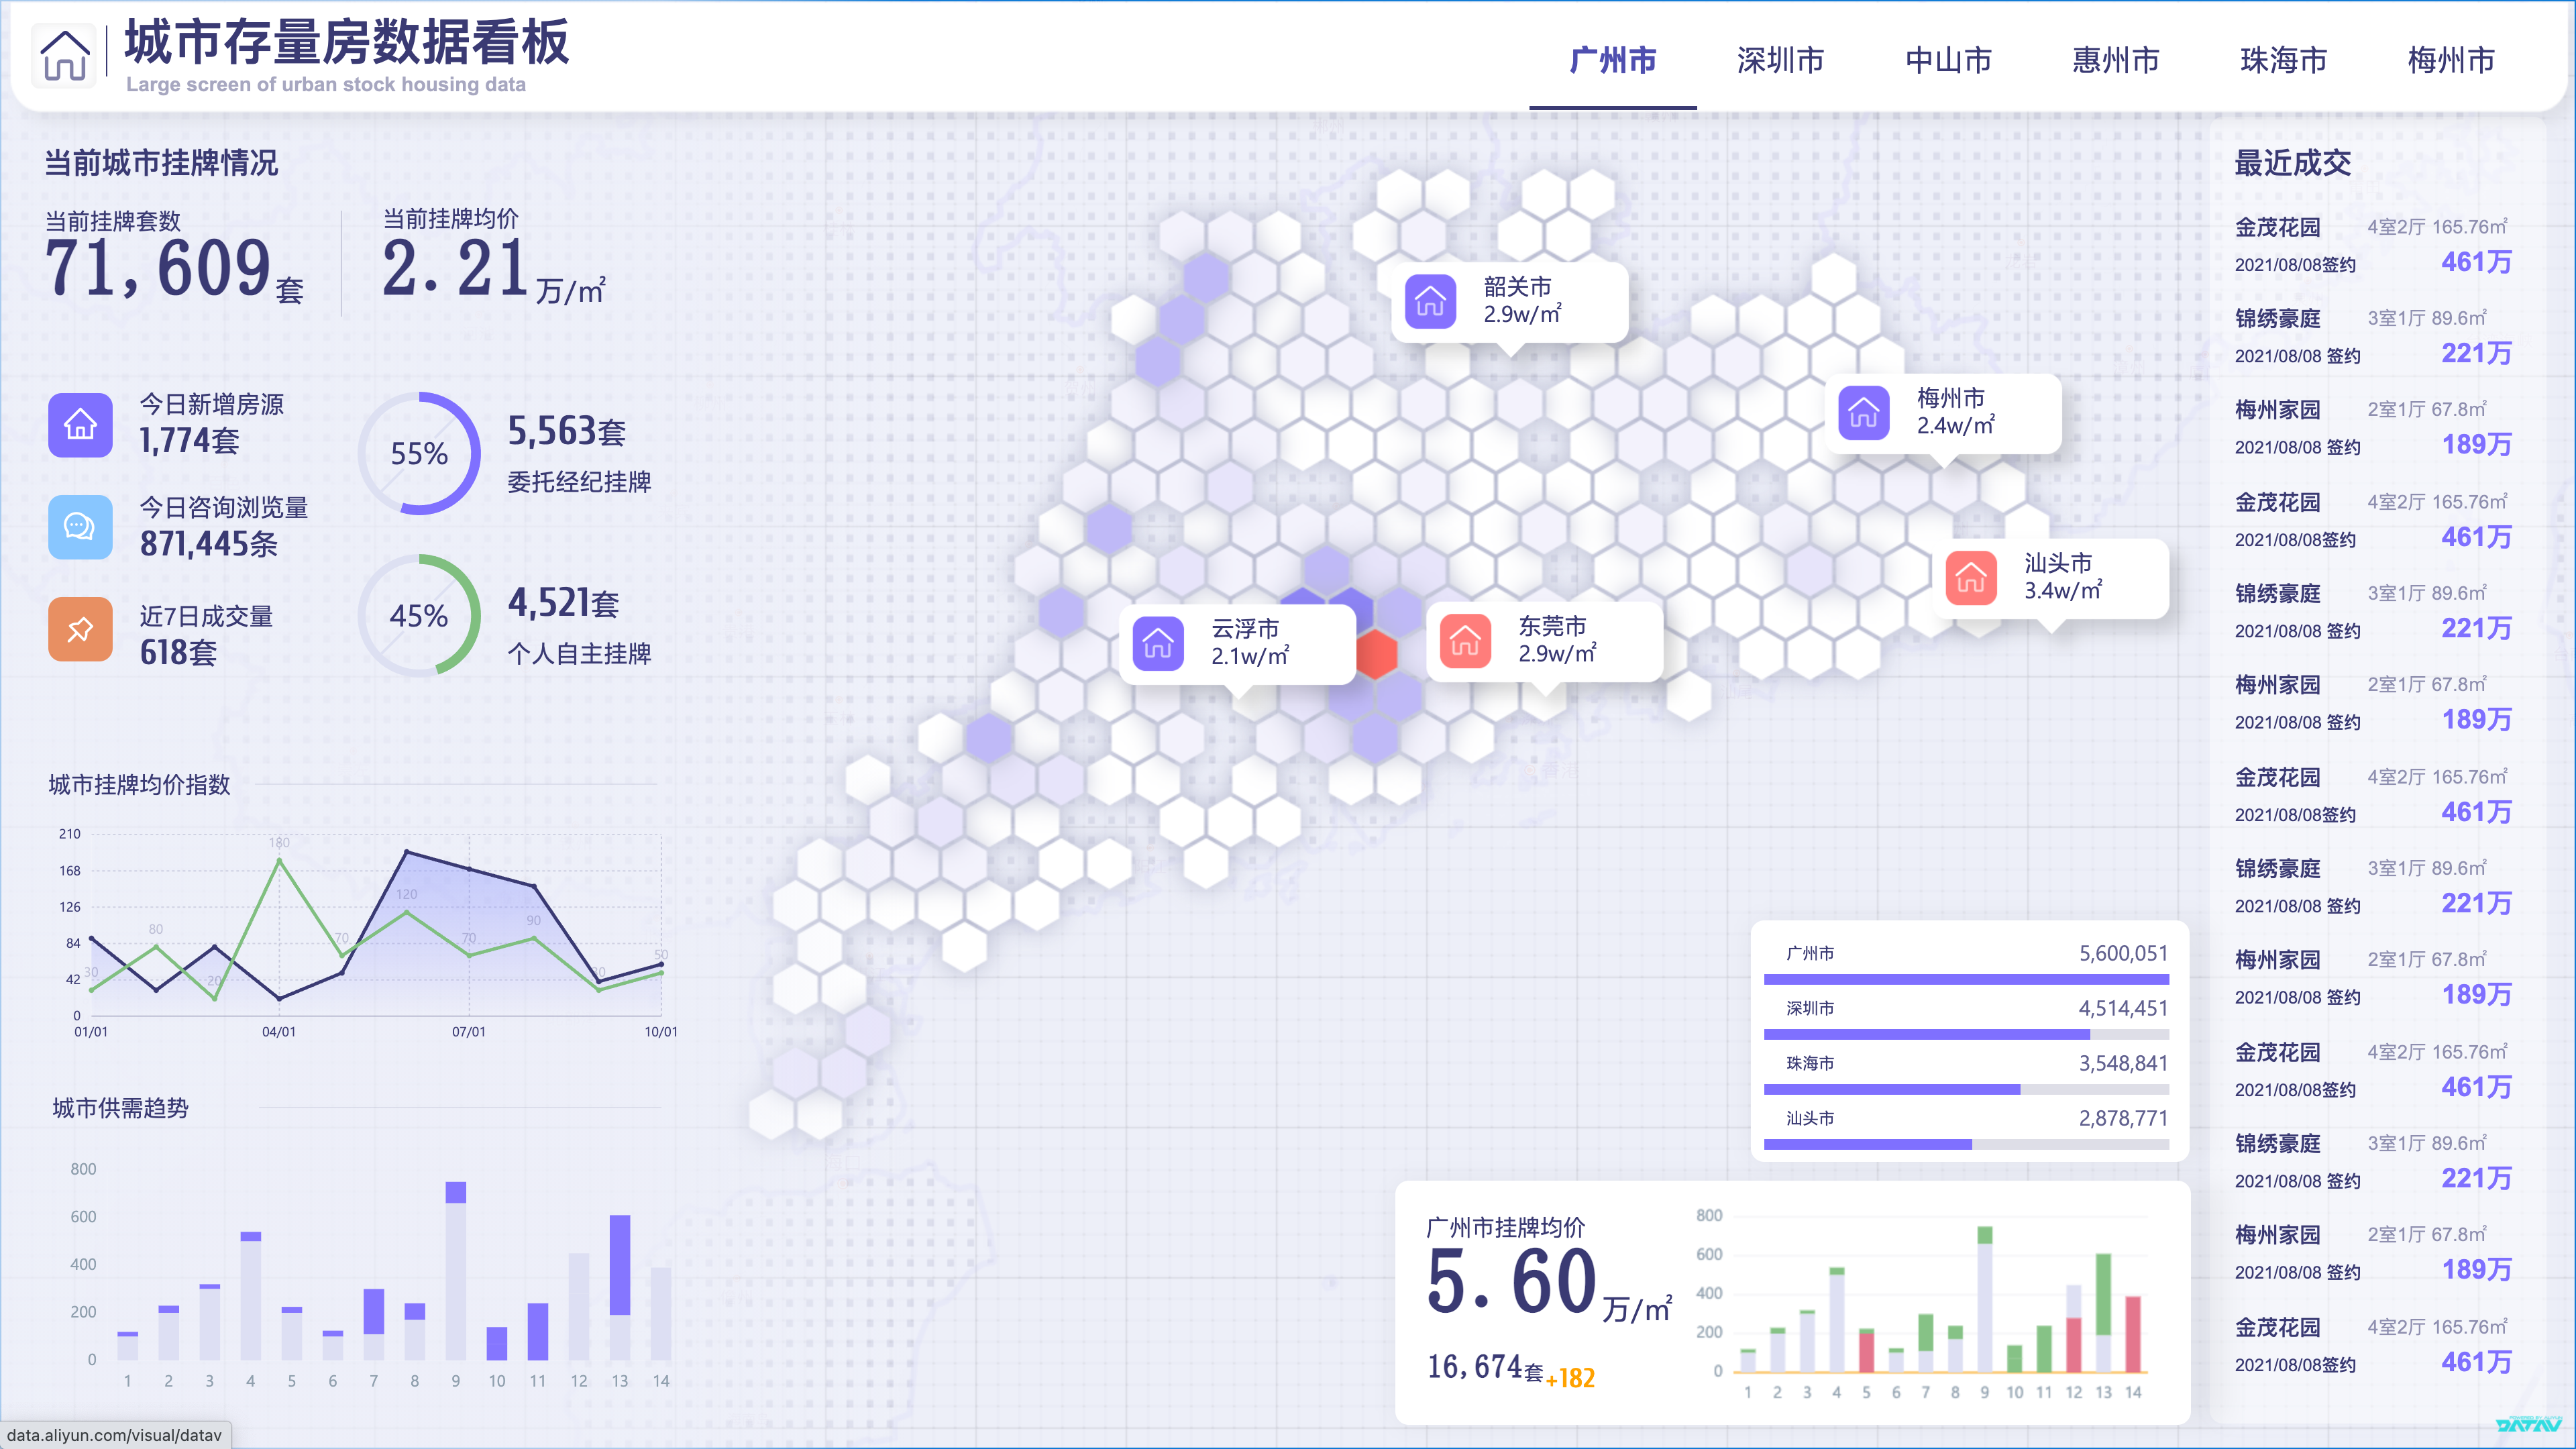Viewport: 2576px width, 1449px height.
Task: Click the house icon in 云浮市 map tooltip
Action: click(1158, 643)
